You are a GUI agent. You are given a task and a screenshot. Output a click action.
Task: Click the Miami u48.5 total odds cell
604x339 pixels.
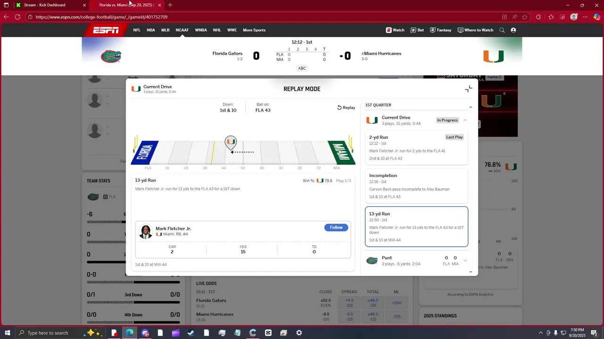373,316
